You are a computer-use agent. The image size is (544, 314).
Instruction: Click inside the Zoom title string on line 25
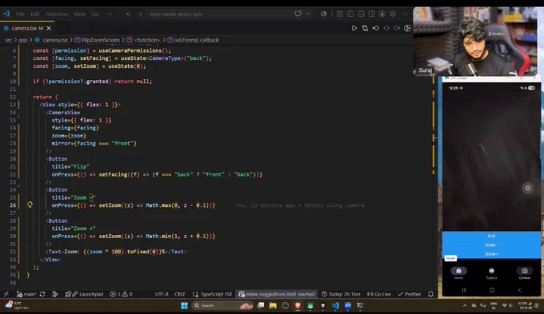pyautogui.click(x=83, y=197)
